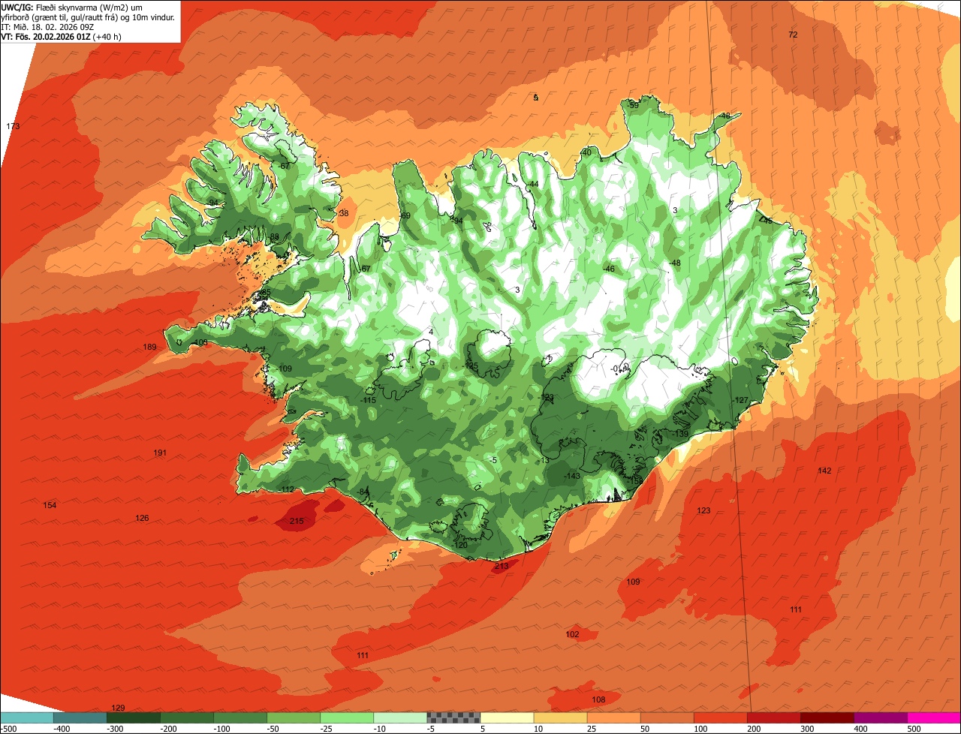961x734 pixels.
Task: Click the title line "UWC/IG: Flæði skynvarma (W/m2) um"
Action: coord(72,7)
